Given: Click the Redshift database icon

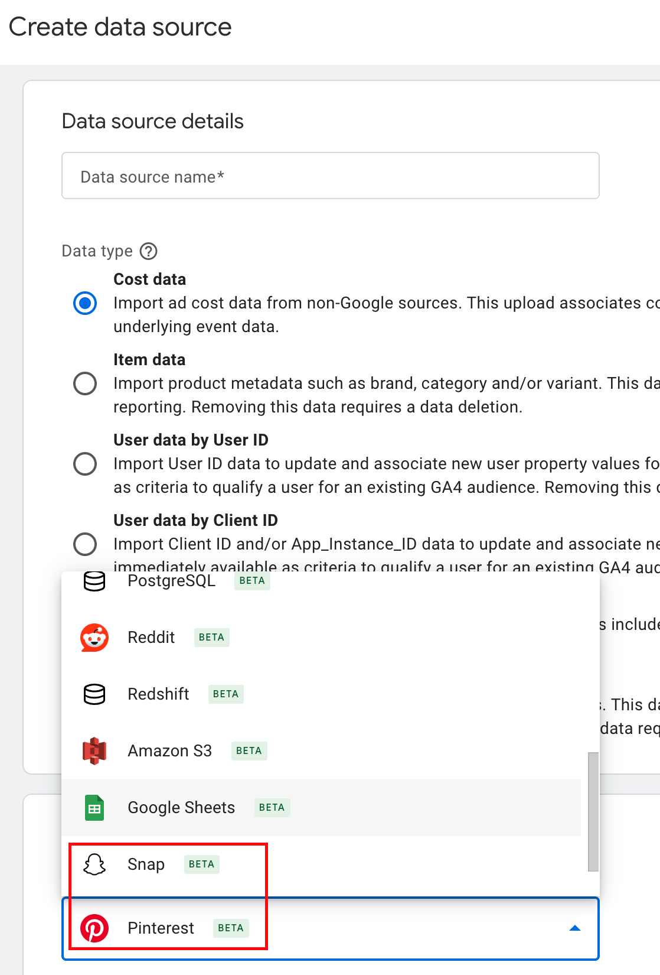Looking at the screenshot, I should coord(94,694).
